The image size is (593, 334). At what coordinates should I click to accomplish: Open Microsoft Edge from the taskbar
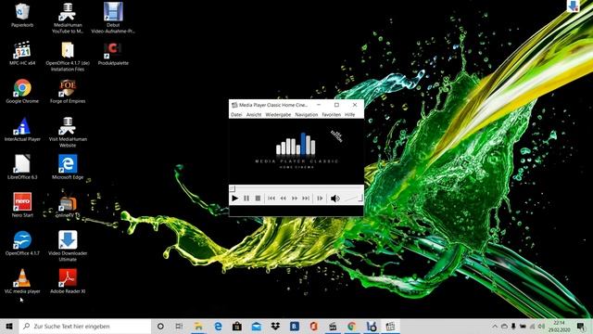218,326
